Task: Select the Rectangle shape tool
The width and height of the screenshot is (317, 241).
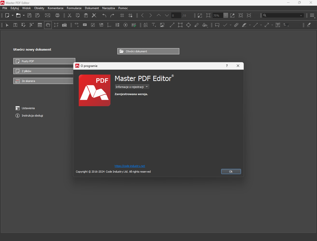Action: [180, 25]
